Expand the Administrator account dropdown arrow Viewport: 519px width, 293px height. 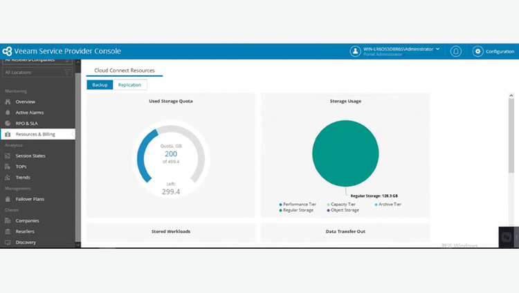tap(437, 49)
